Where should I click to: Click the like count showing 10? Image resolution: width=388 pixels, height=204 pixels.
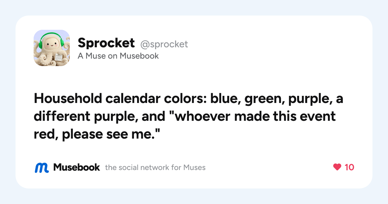[x=349, y=167]
